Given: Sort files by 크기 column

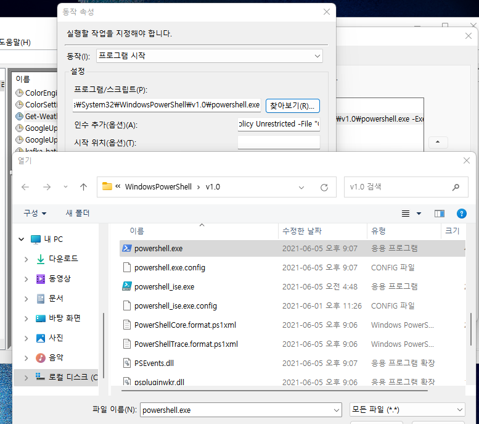Looking at the screenshot, I should tap(452, 231).
